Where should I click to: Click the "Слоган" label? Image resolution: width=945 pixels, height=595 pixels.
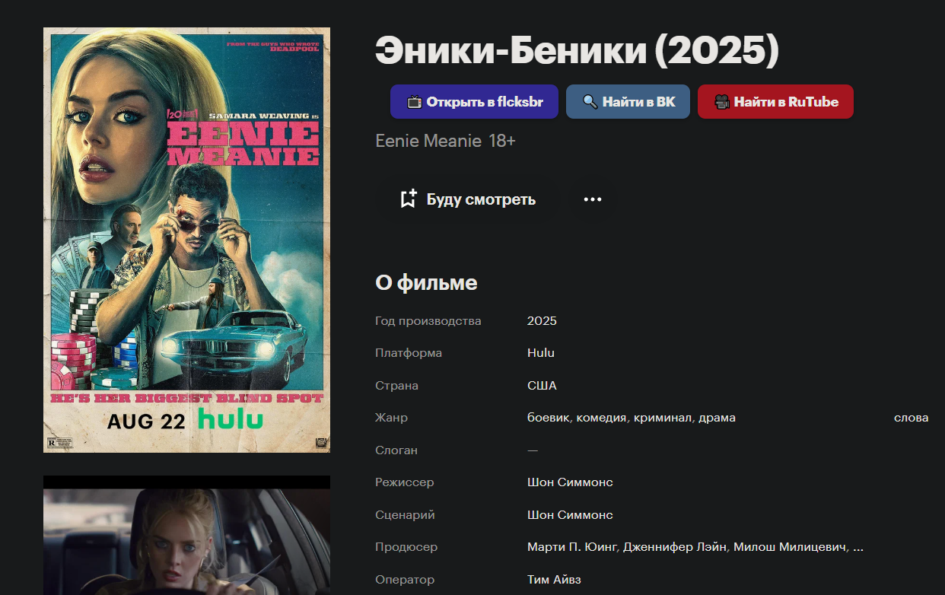(x=396, y=450)
